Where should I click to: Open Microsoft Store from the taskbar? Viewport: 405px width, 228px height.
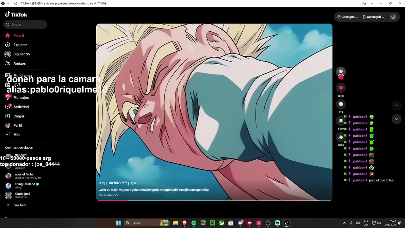(x=231, y=223)
